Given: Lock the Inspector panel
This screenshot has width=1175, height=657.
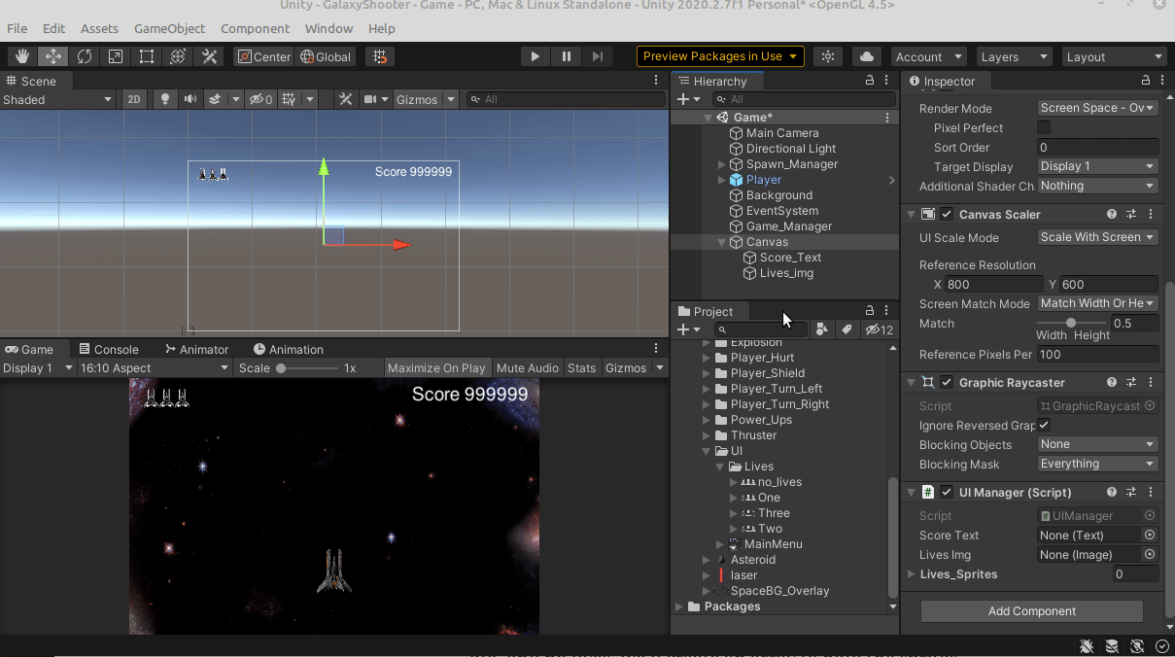Looking at the screenshot, I should [x=1146, y=81].
